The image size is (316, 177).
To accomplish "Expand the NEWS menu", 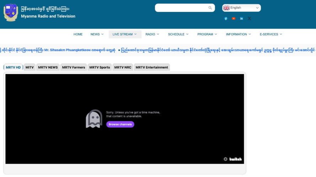I will 97,34.
